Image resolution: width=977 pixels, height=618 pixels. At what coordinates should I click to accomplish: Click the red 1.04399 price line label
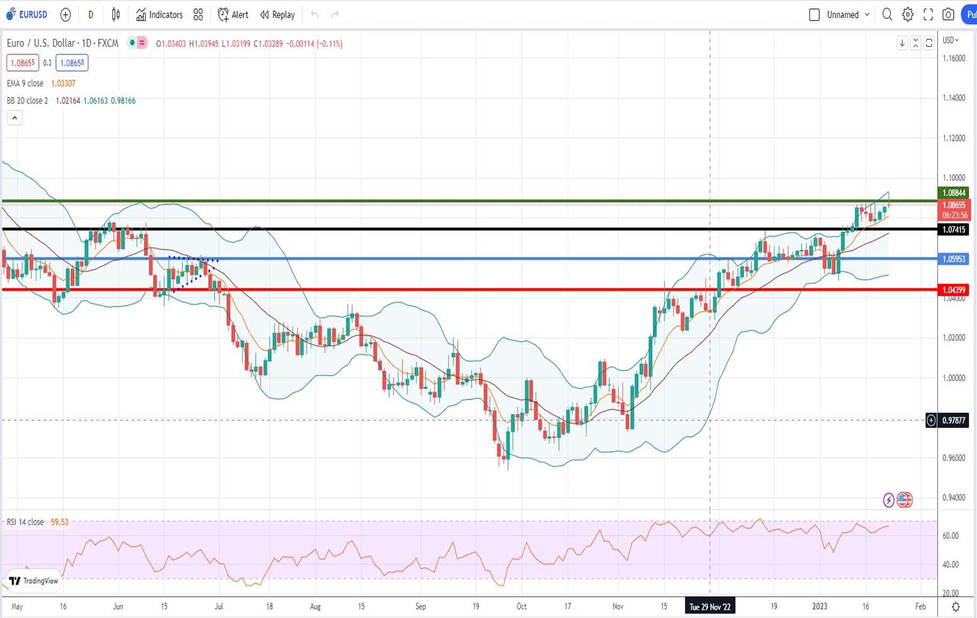[953, 290]
